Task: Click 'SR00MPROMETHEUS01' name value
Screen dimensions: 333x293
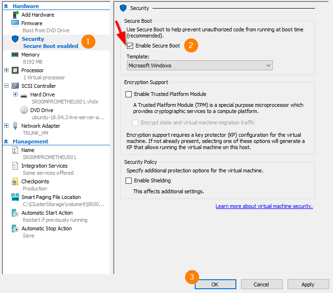Action: (x=49, y=157)
